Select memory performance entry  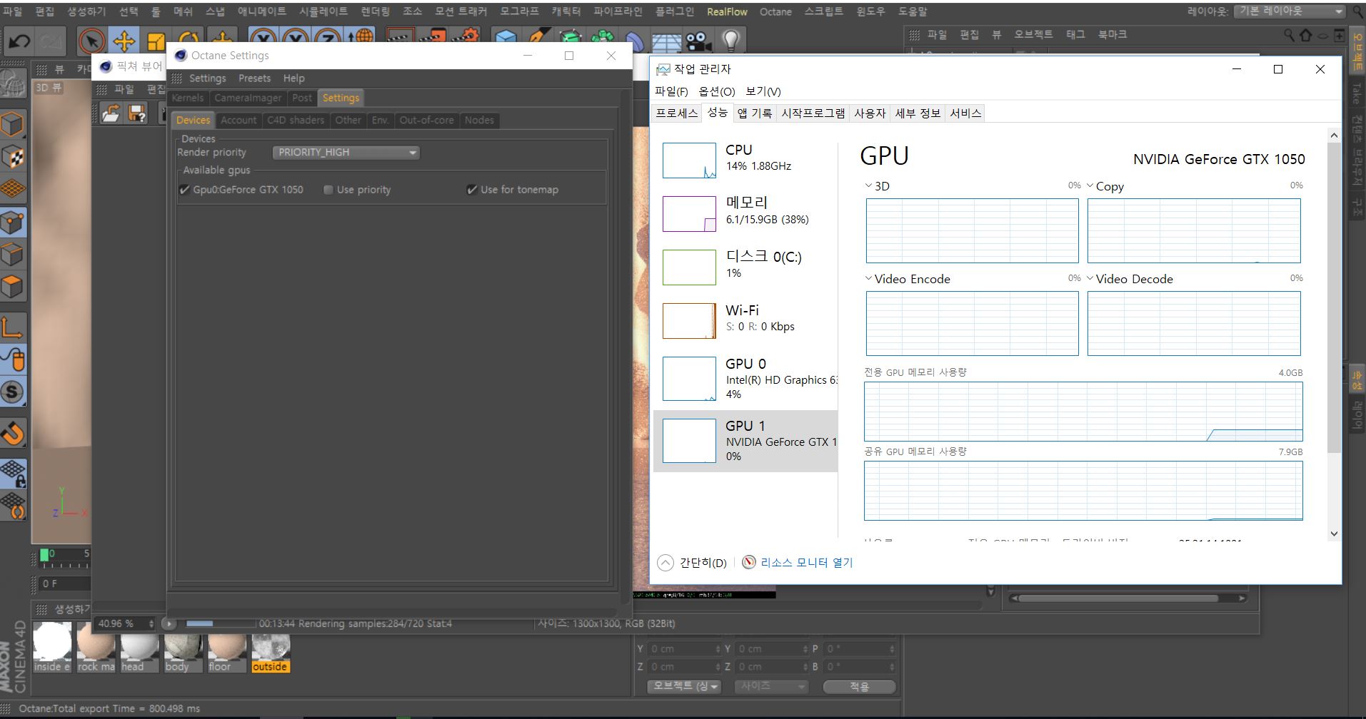pyautogui.click(x=745, y=213)
